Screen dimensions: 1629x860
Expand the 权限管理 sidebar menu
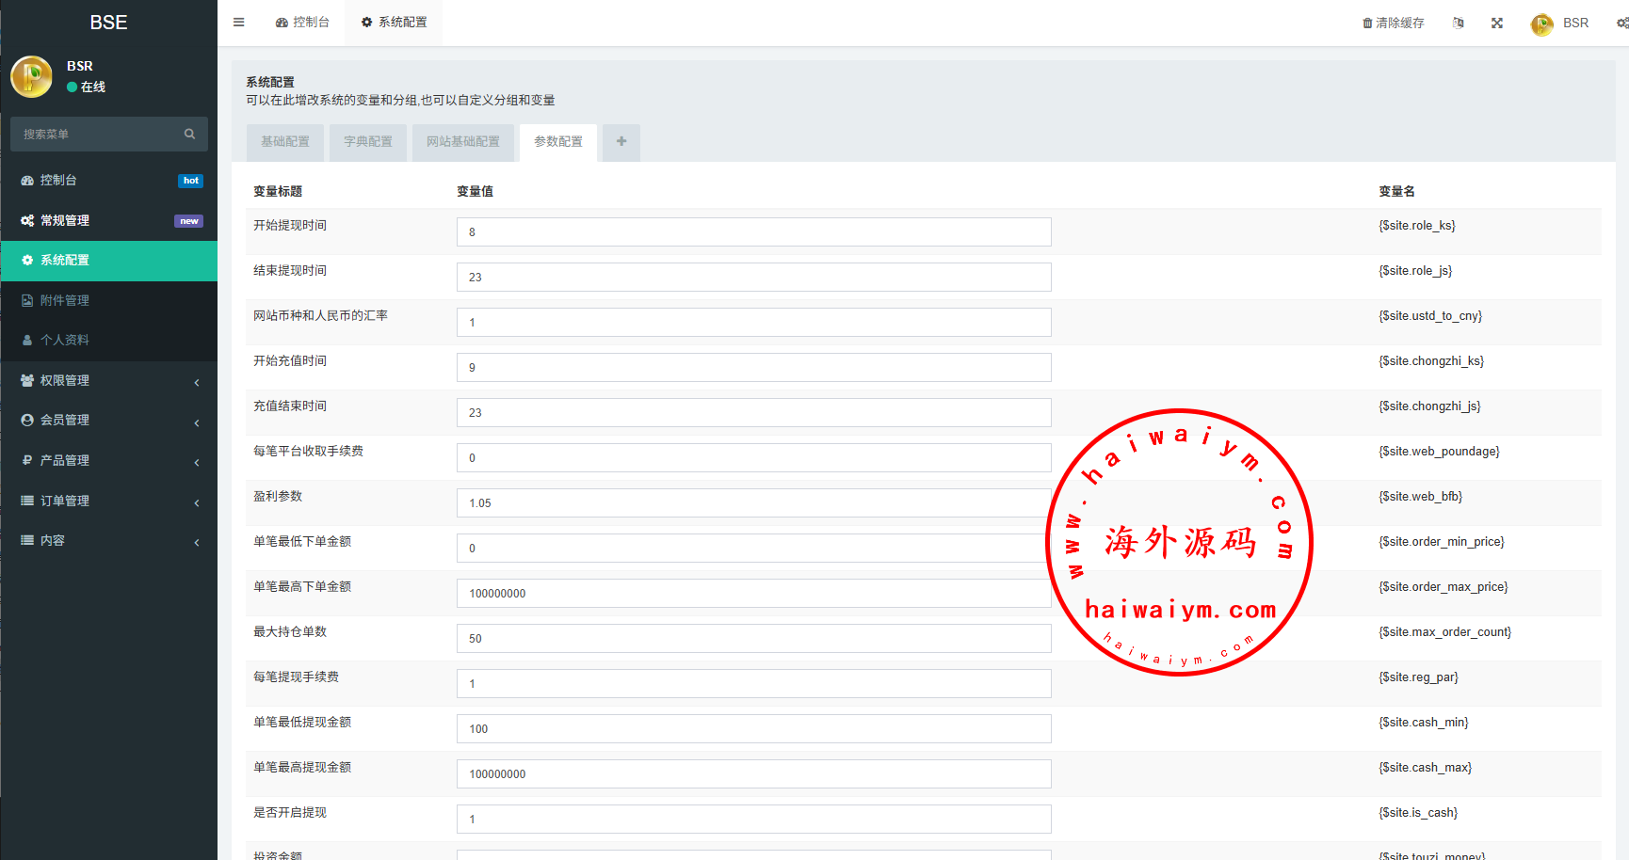(109, 381)
